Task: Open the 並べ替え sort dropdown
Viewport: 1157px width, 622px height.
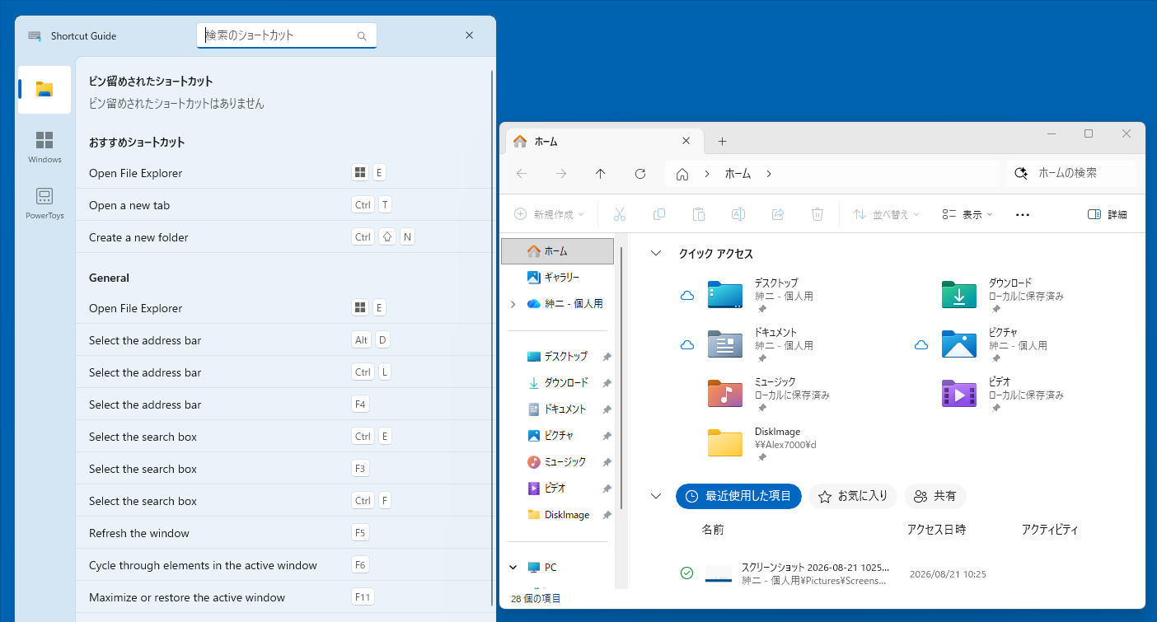Action: [886, 214]
